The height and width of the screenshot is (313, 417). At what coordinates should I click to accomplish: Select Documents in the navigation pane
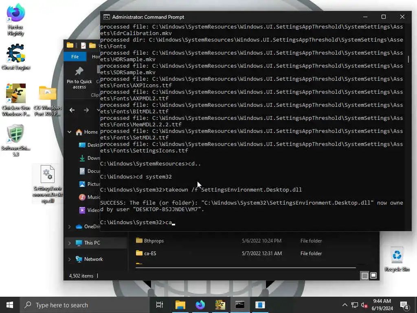(89, 171)
